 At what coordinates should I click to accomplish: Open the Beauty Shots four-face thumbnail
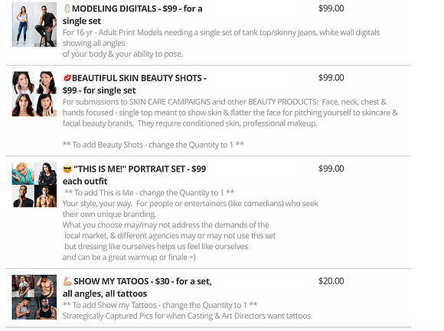click(x=34, y=93)
